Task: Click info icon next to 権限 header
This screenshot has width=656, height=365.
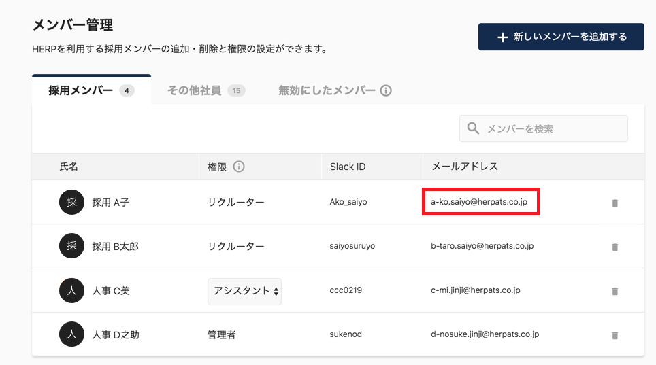Action: click(x=239, y=167)
